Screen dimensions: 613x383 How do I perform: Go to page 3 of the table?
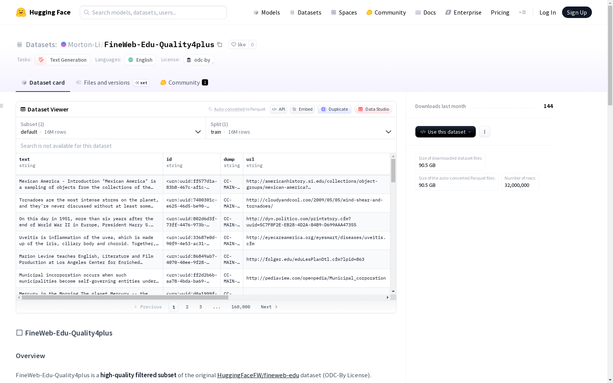pos(200,307)
